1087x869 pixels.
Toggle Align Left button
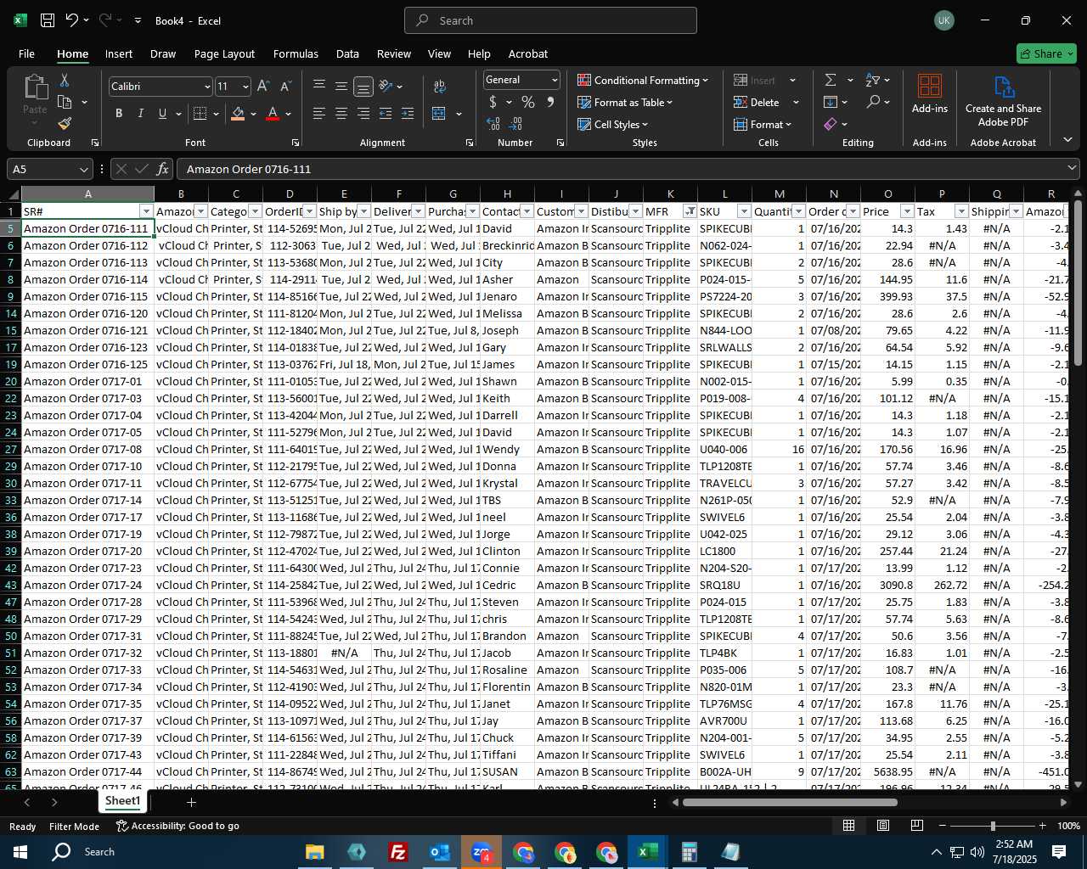(319, 114)
